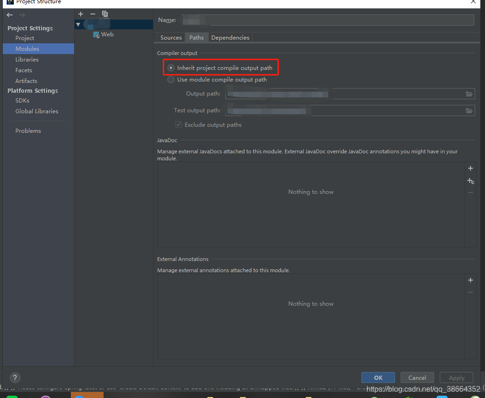This screenshot has height=398, width=485.
Task: Close the Project Structure dialog
Action: (x=473, y=2)
